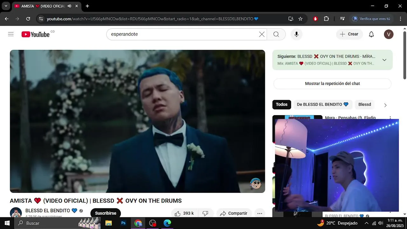The image size is (407, 229).
Task: Go back with the browser back arrow
Action: [x=7, y=19]
